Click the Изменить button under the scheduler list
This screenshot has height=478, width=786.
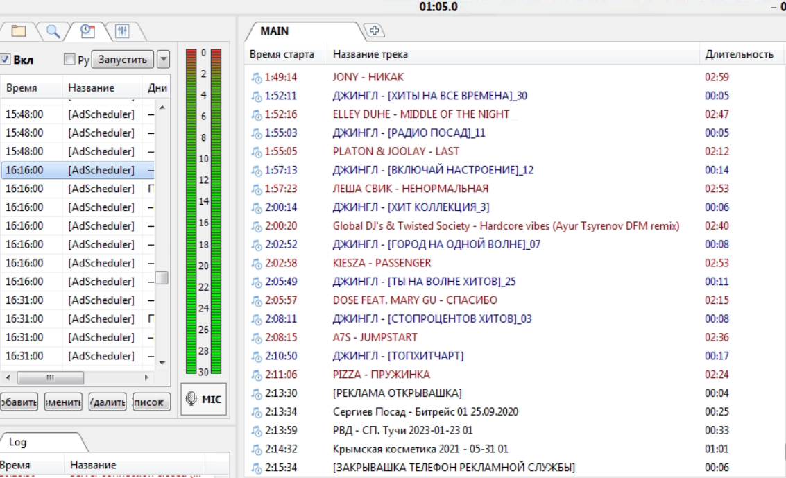click(x=63, y=402)
